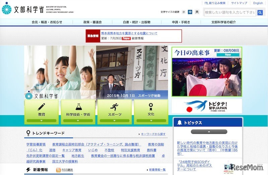
Task: Click the 教育の強靱 keyword
Action: click(156, 145)
